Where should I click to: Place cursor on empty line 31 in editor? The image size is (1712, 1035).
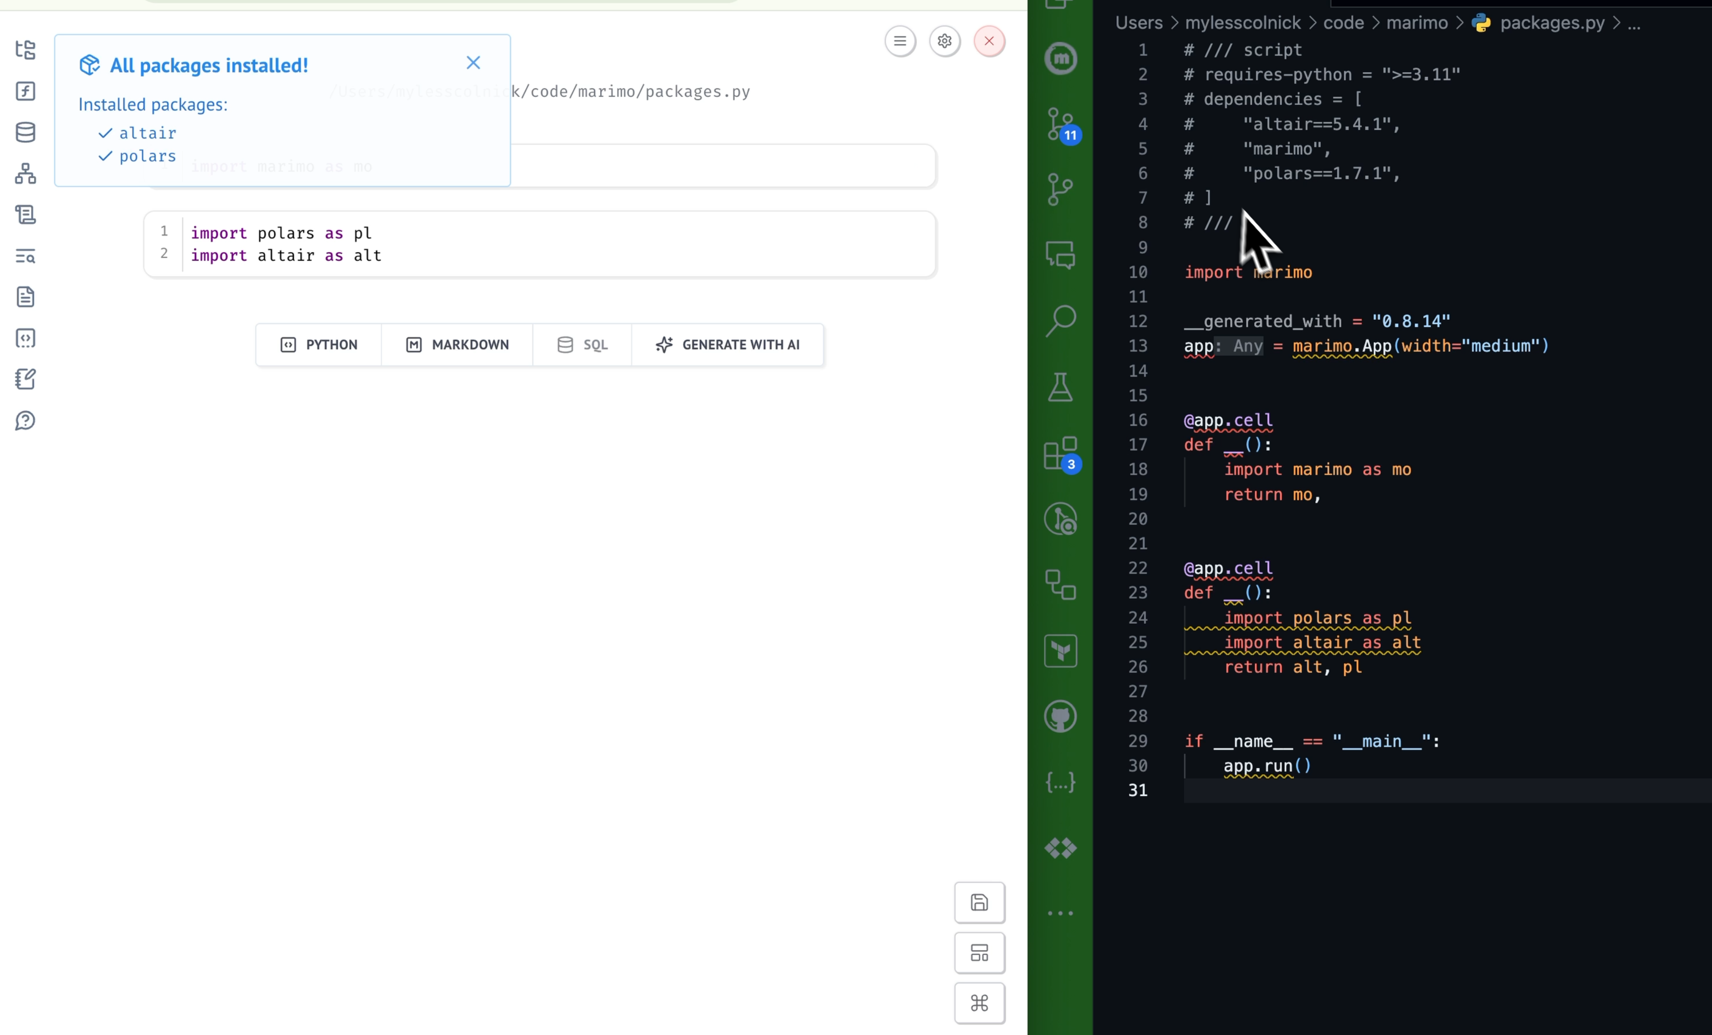(x=1447, y=791)
